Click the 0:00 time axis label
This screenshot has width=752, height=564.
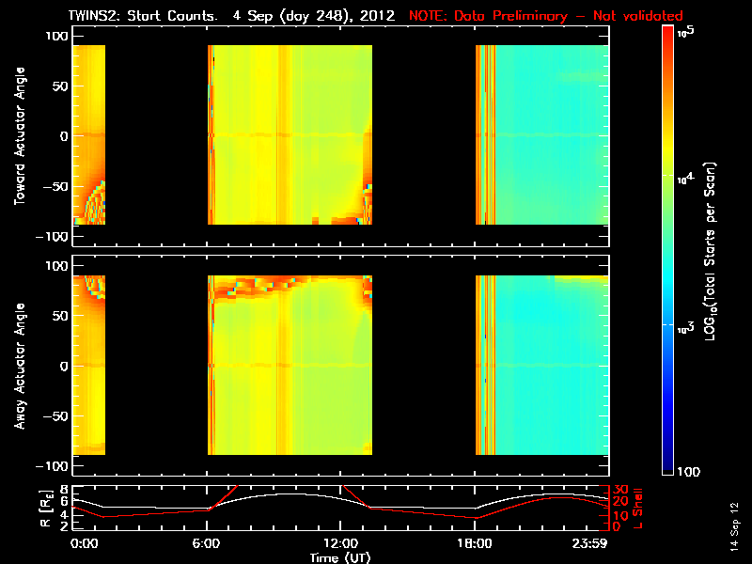84,543
